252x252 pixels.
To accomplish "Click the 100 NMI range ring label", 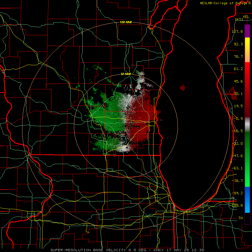I will (x=126, y=22).
